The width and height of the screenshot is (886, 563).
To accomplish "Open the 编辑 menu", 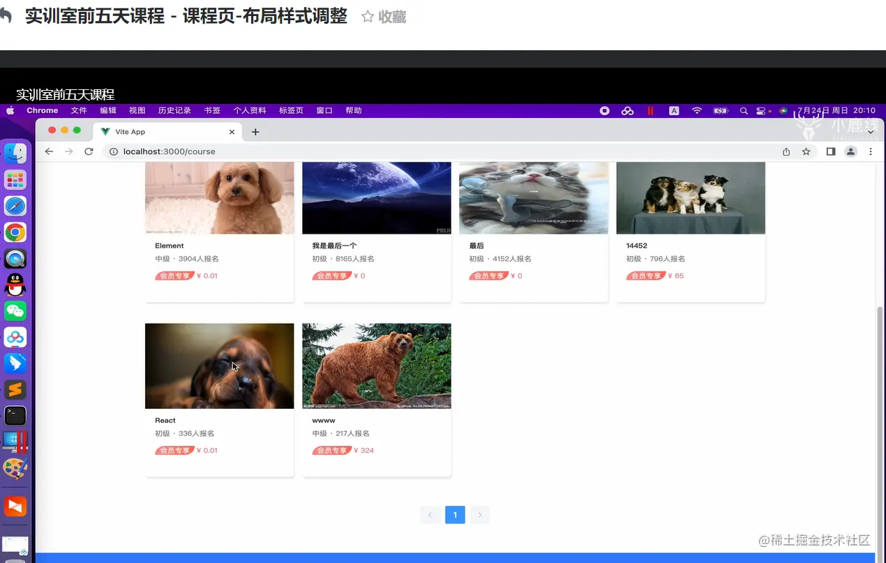I will 108,110.
